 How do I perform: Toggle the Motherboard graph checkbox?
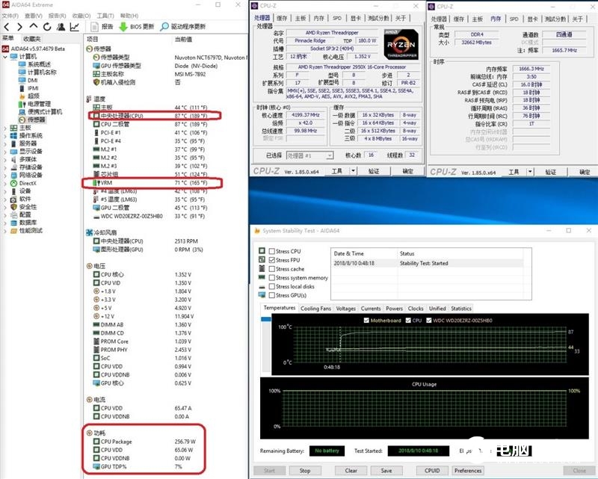(366, 320)
